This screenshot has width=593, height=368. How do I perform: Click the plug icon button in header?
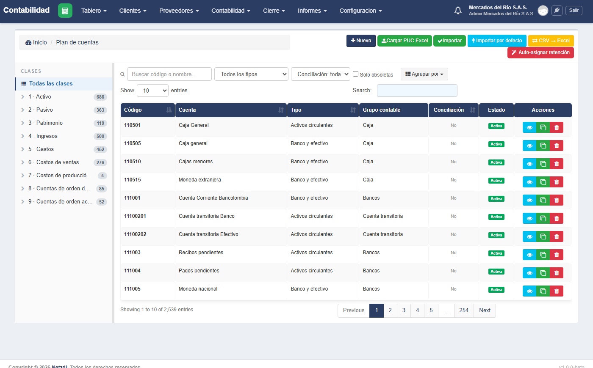click(557, 11)
